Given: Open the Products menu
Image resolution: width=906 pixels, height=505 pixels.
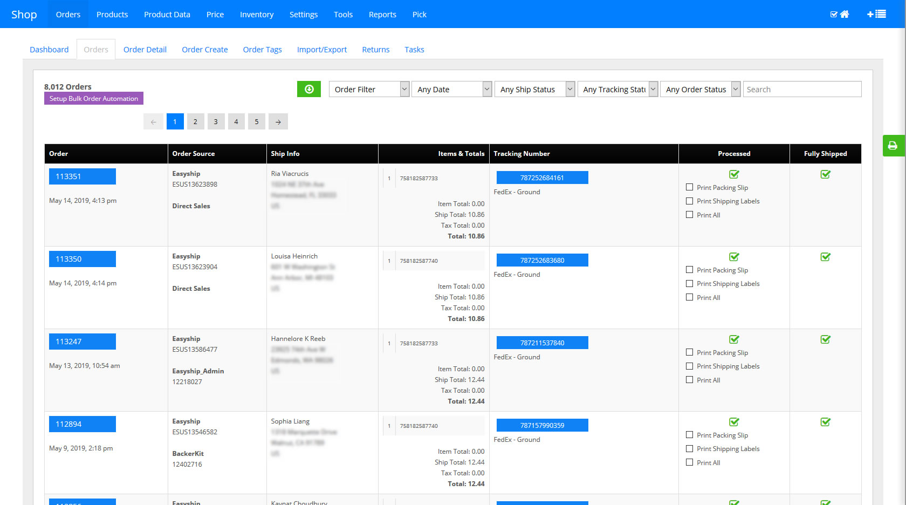Looking at the screenshot, I should [112, 14].
